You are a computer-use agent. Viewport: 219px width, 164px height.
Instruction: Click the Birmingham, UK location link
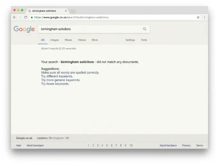pyautogui.click(x=59, y=138)
